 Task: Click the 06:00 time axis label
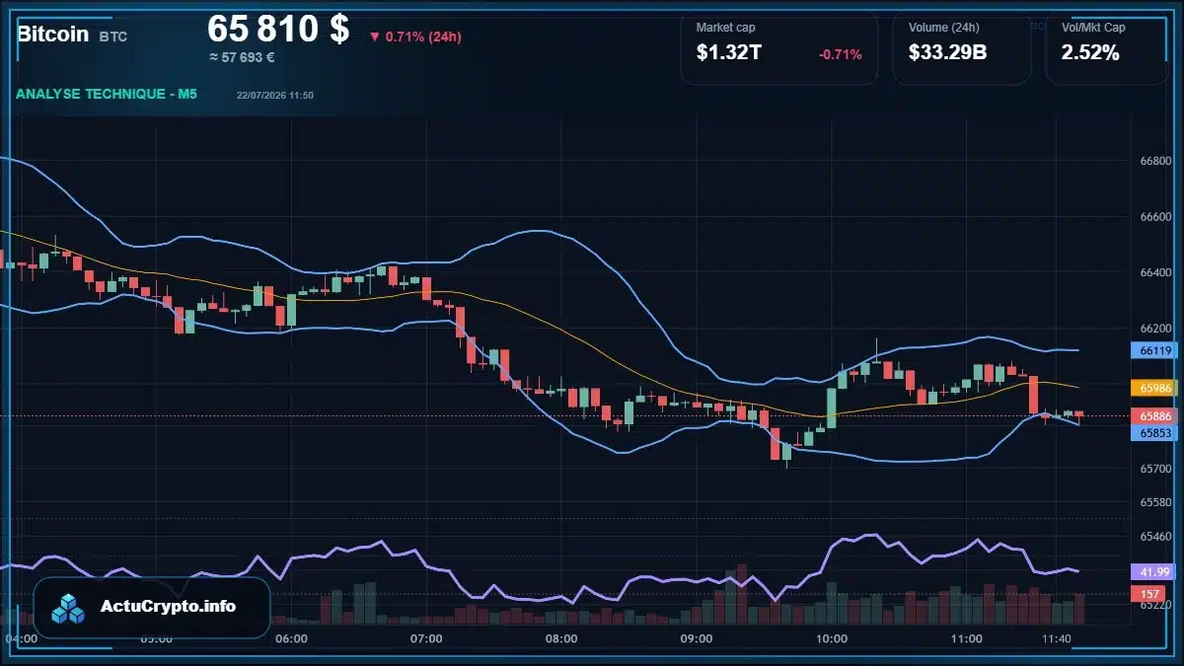(291, 638)
